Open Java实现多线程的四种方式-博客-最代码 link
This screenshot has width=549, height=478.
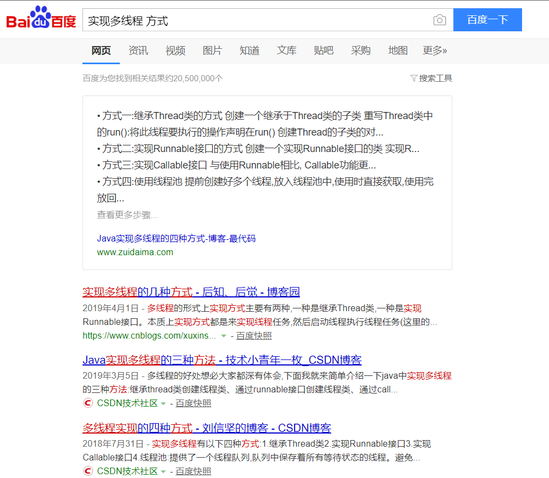click(176, 239)
